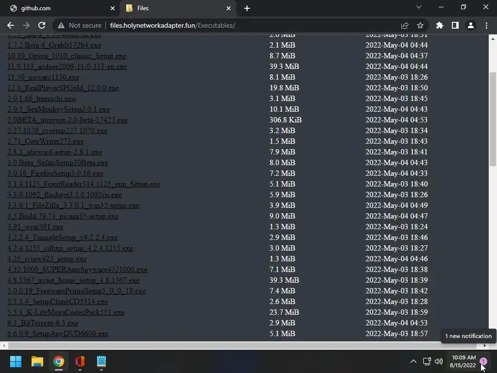497x373 pixels.
Task: Download SetupCloneCD5314.exe
Action: tap(57, 302)
